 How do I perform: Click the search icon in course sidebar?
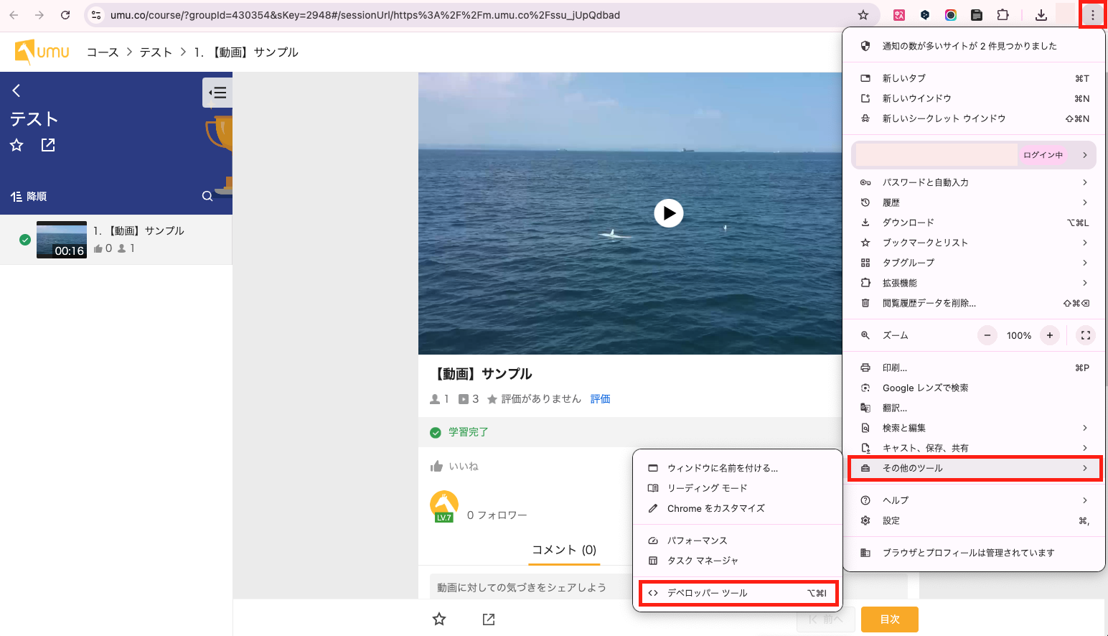[207, 196]
